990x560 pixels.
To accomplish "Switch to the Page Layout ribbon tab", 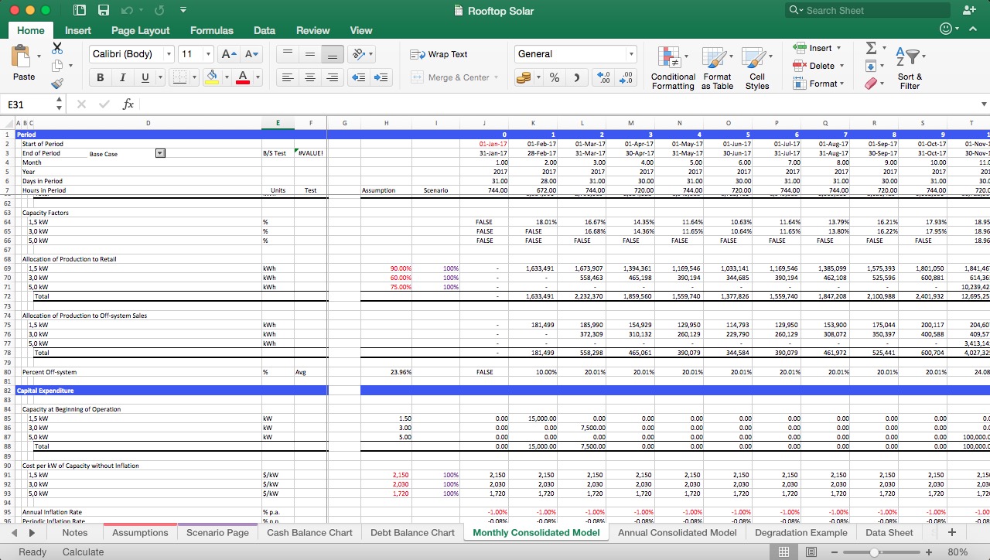I will click(x=140, y=30).
